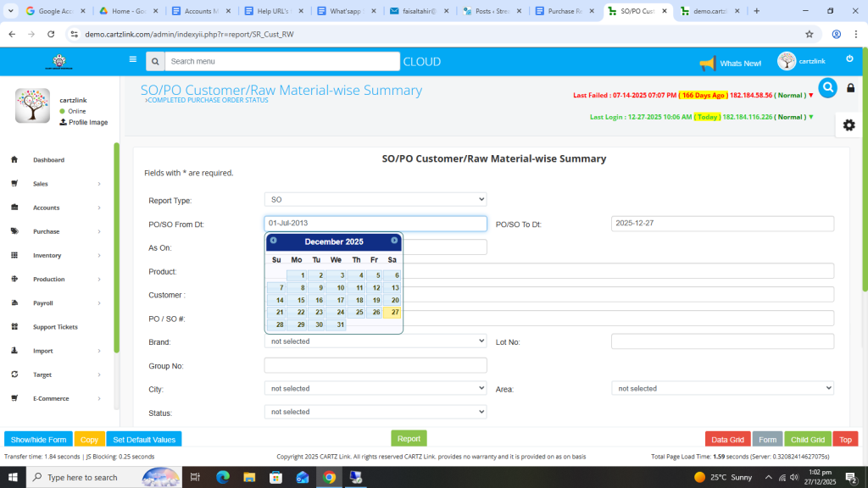Click the hamburger menu toggle icon
The height and width of the screenshot is (488, 868).
132,60
